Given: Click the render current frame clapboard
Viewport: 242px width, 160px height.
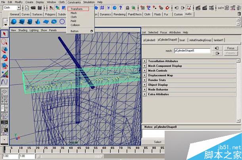Looking at the screenshot, I should coord(198,8).
